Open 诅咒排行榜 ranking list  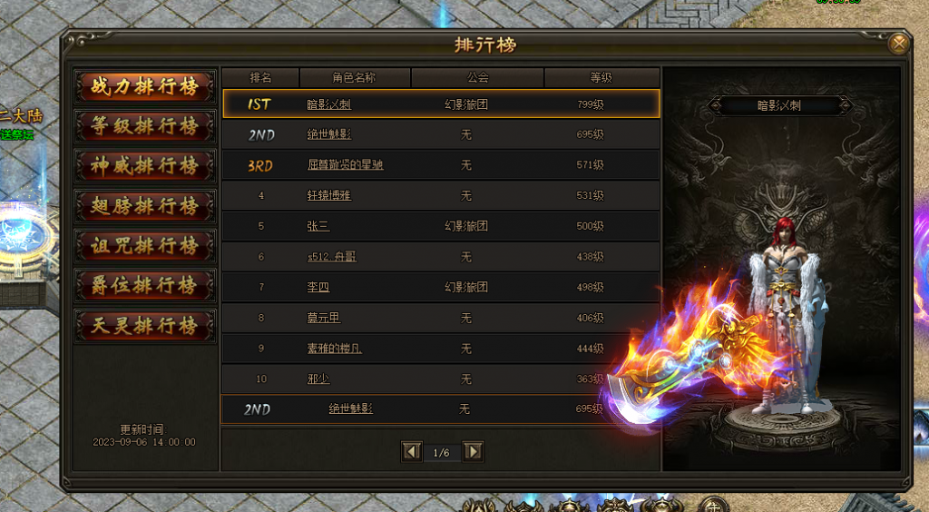(145, 246)
